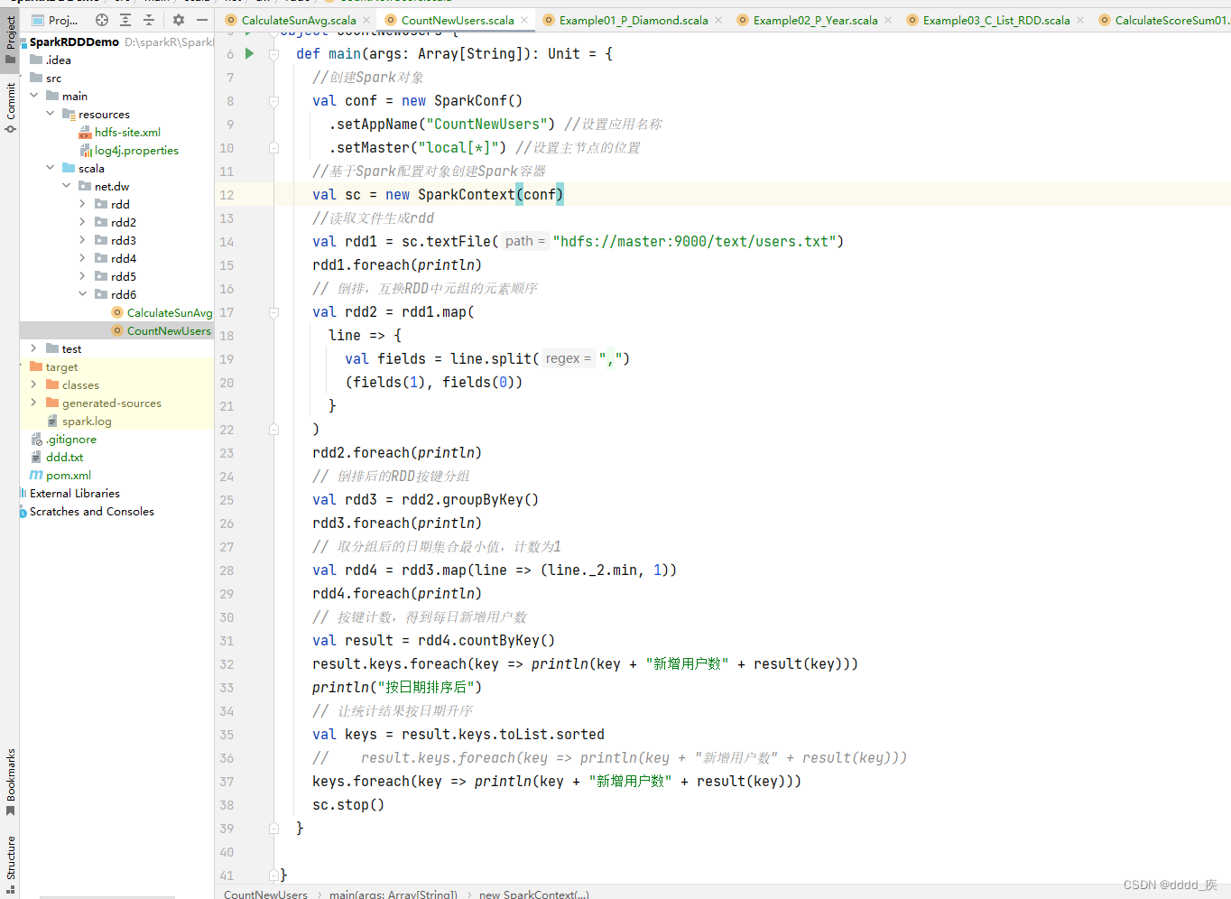Expand the rdd package chevron
This screenshot has height=899, width=1231.
click(x=83, y=204)
